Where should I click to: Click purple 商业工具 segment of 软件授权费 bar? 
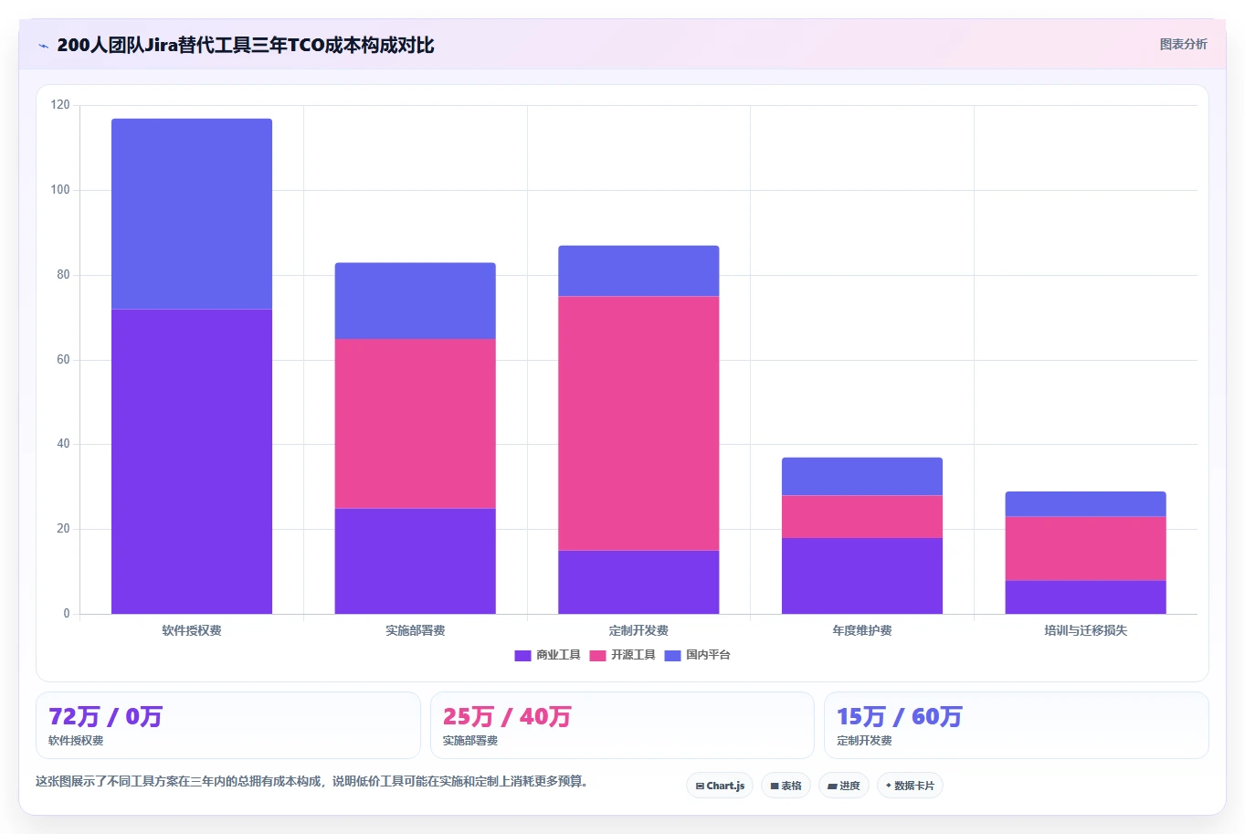(x=192, y=461)
